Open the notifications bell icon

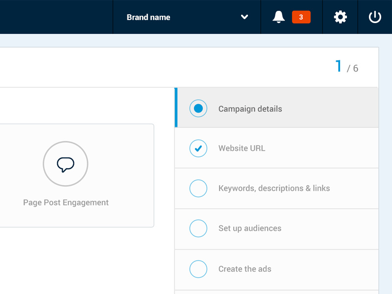click(278, 17)
